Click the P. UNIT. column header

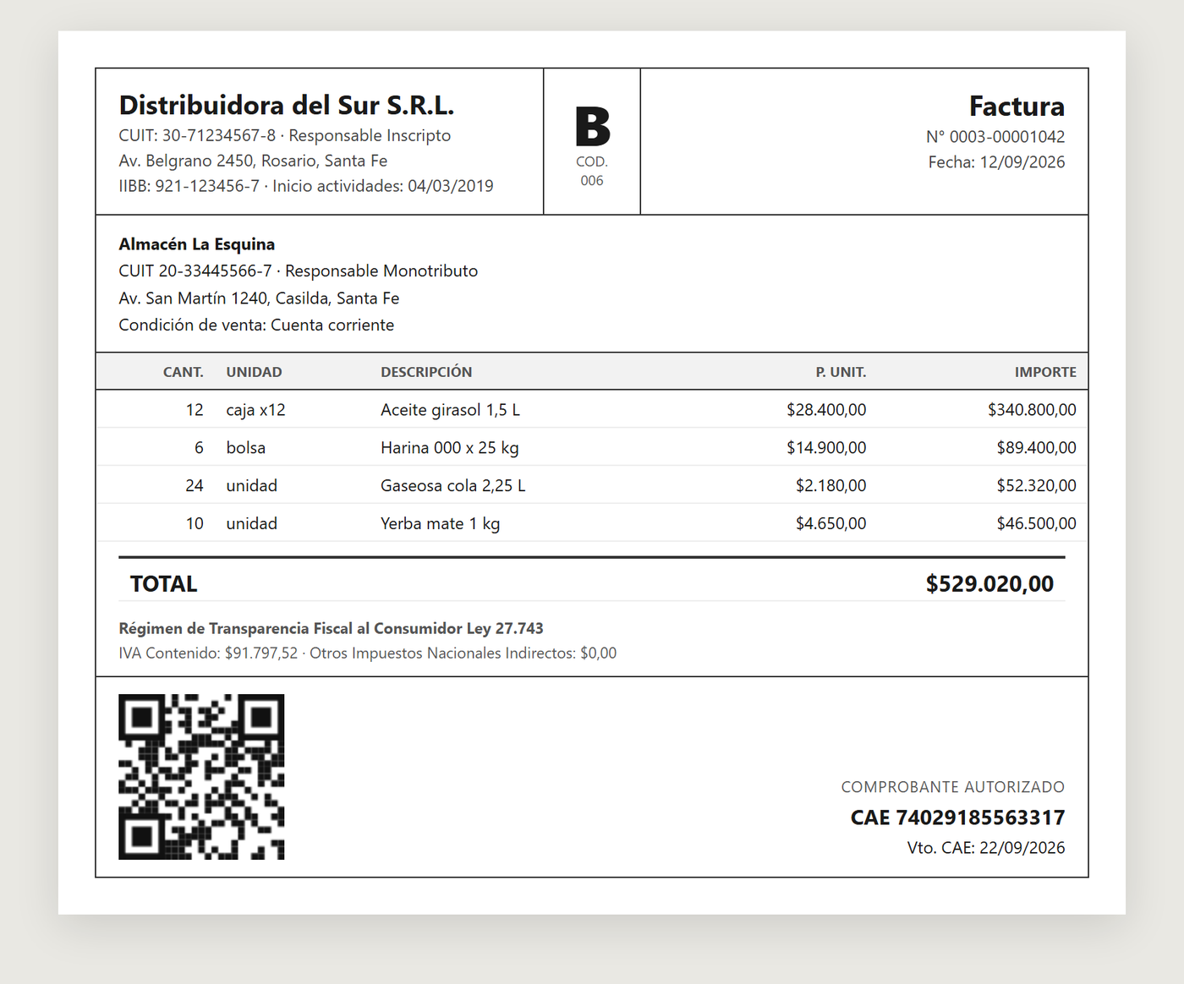coord(841,372)
